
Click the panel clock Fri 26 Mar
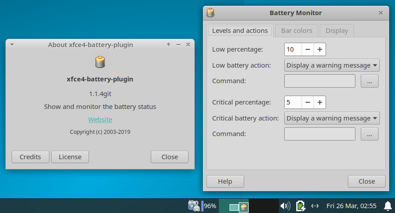coord(351,206)
